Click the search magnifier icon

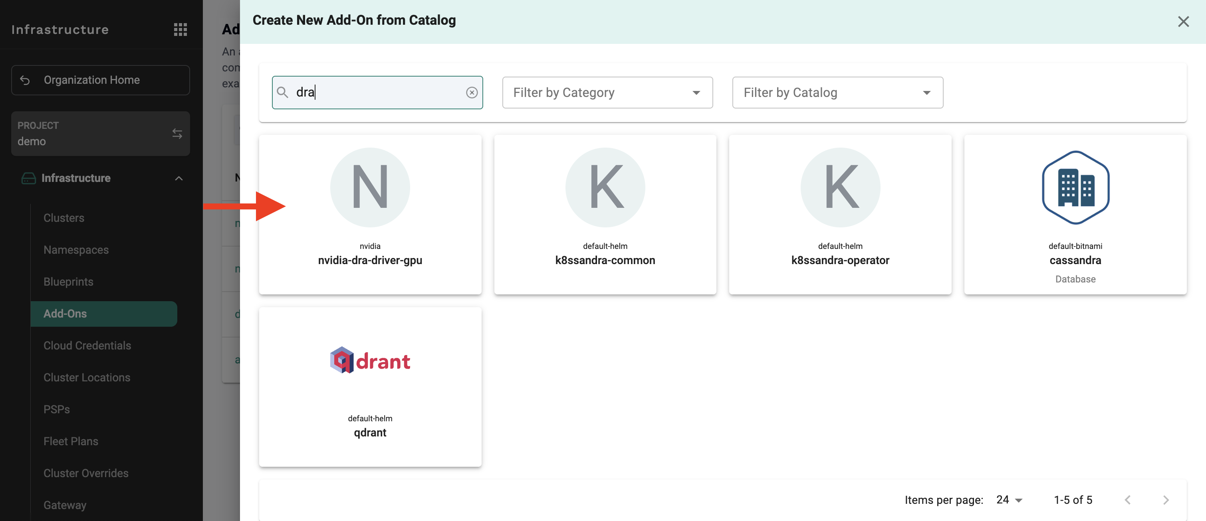click(282, 93)
